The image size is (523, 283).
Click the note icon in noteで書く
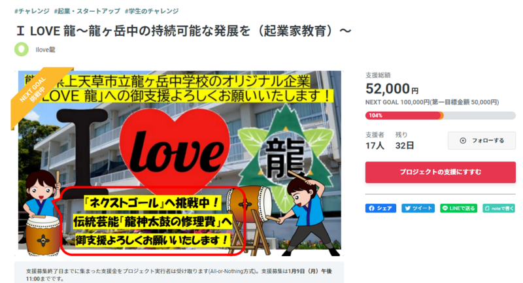[x=487, y=208]
